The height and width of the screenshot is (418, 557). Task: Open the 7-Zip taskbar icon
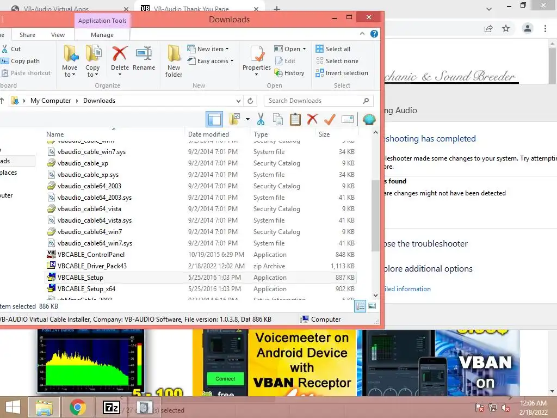click(111, 408)
